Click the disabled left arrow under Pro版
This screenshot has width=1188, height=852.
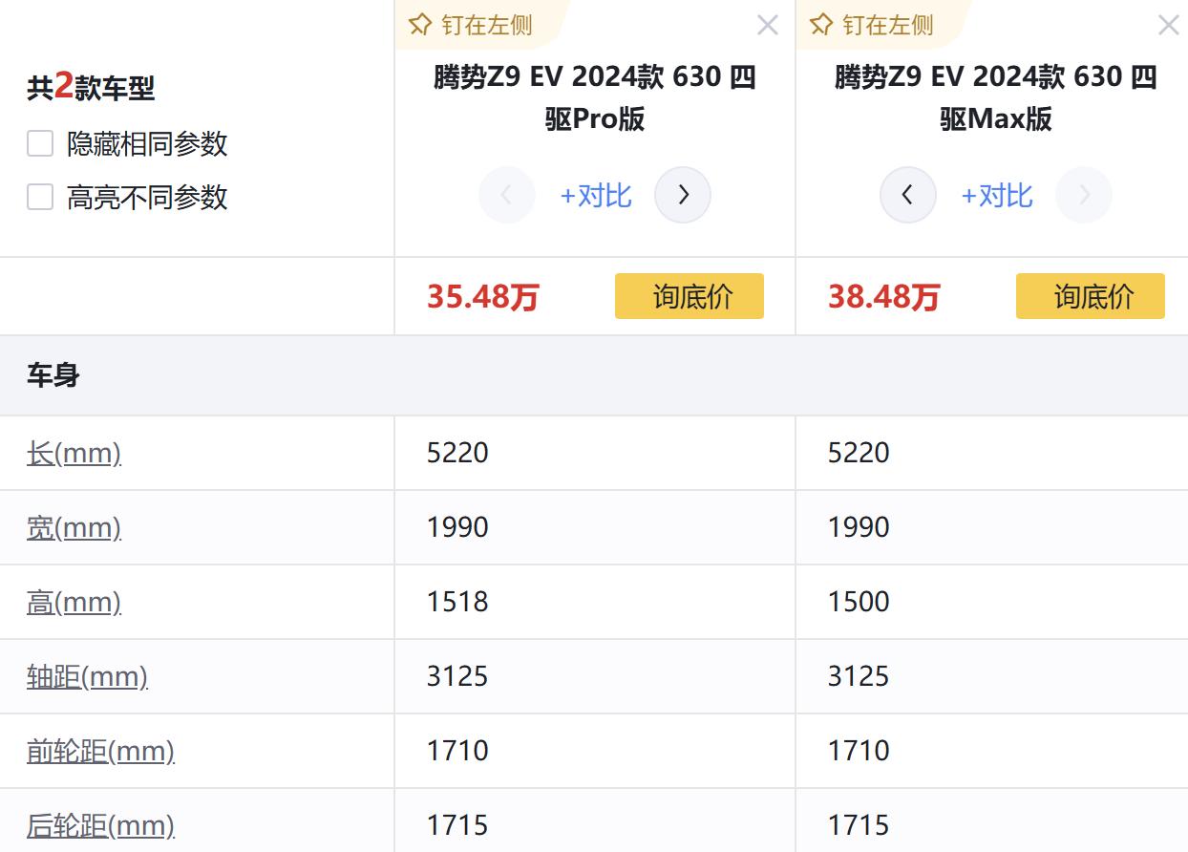(x=506, y=195)
